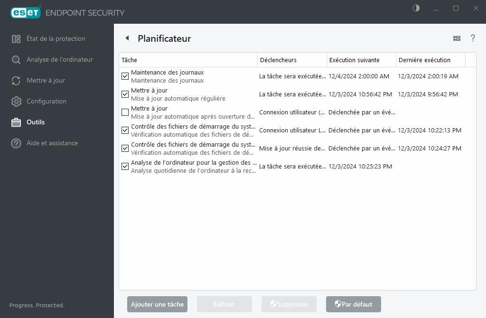Collapse Planificateur using the back arrow
This screenshot has width=486, height=318.
pyautogui.click(x=127, y=38)
